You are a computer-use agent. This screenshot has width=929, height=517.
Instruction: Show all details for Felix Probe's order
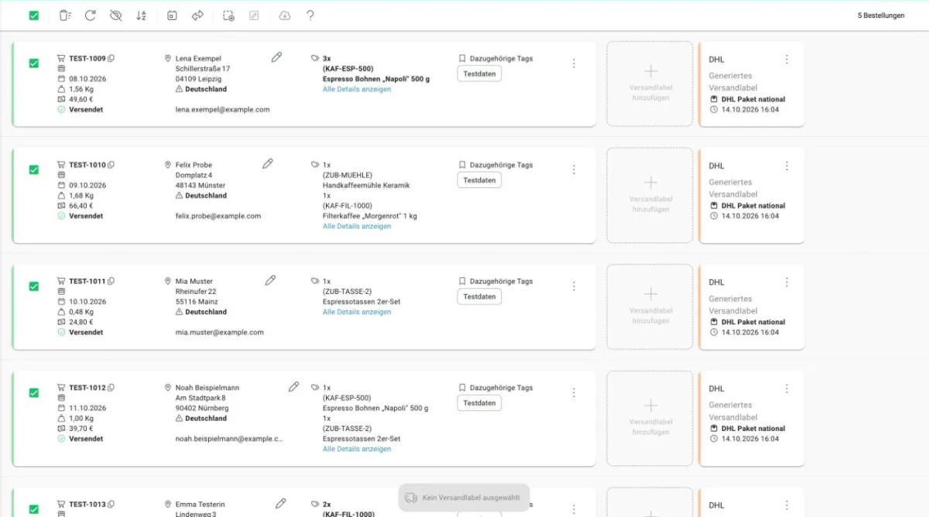[x=357, y=227]
